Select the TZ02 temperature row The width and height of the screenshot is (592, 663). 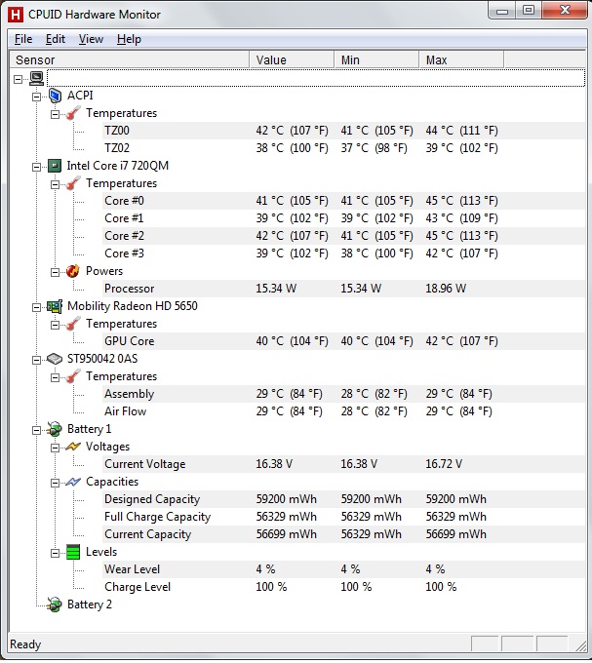[x=343, y=148]
